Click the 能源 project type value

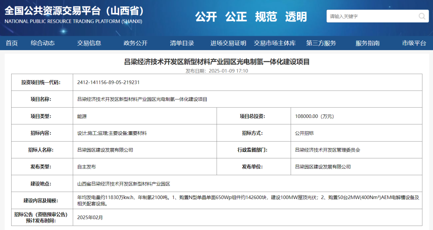pos(82,116)
